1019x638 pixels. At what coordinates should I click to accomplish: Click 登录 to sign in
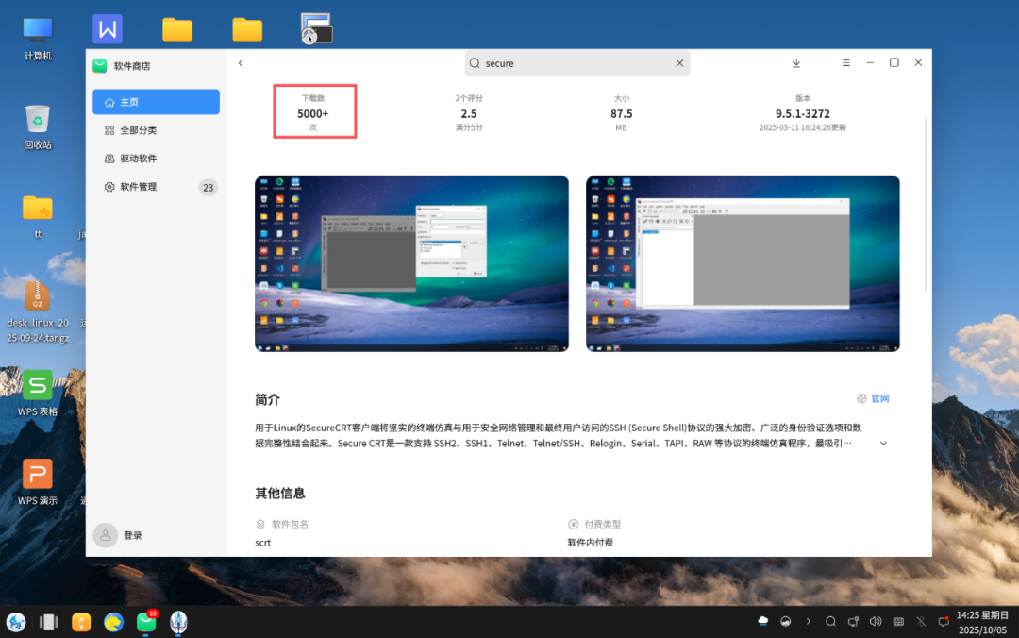pos(133,535)
